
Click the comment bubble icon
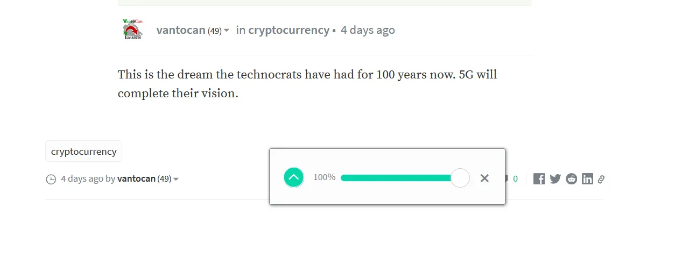pyautogui.click(x=505, y=178)
